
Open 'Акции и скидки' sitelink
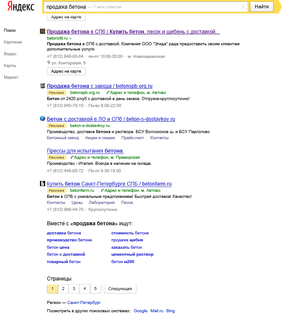pyautogui.click(x=100, y=138)
